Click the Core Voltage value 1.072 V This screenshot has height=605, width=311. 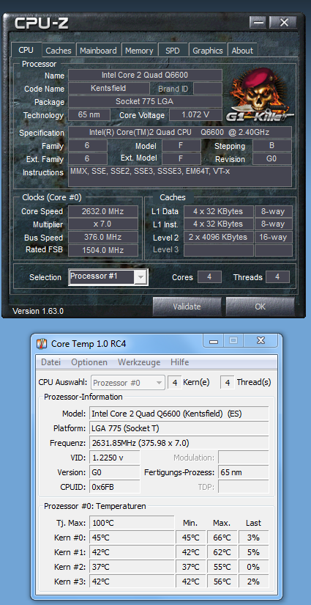tap(195, 115)
